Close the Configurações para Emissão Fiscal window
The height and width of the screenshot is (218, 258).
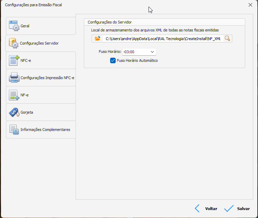(250, 5)
